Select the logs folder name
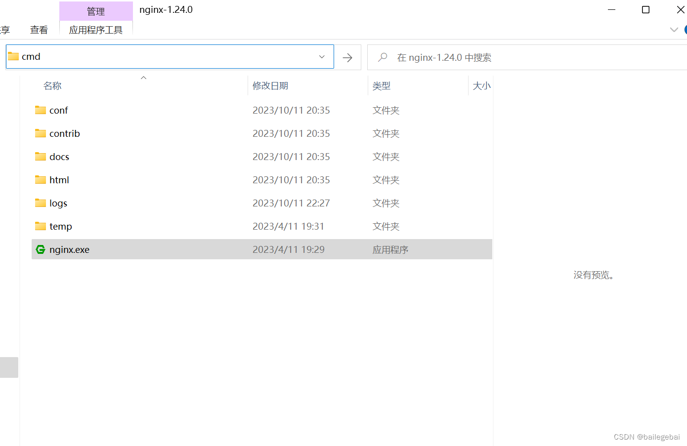 pos(58,203)
